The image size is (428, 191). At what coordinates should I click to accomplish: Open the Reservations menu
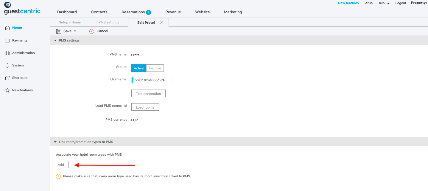click(x=133, y=12)
